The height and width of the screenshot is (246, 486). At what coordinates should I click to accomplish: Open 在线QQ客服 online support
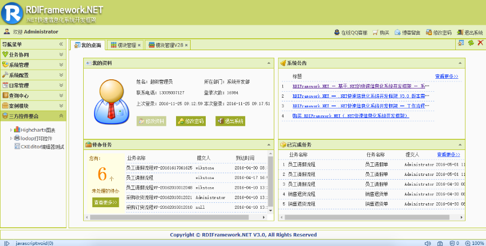click(x=350, y=32)
